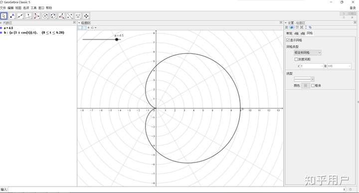
Task: Click the grid 颜色 color swatch
Action: tap(305, 85)
